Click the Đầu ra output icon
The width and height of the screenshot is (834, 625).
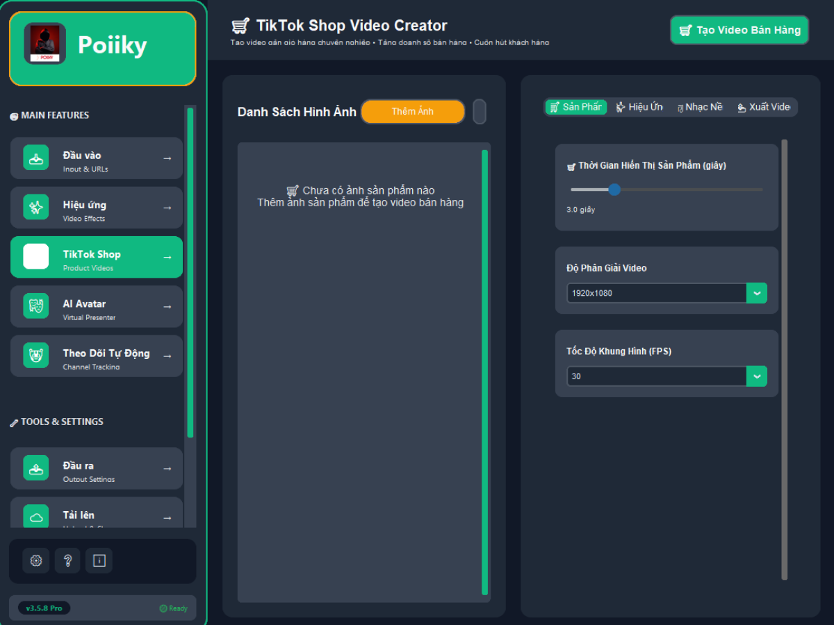coord(36,468)
